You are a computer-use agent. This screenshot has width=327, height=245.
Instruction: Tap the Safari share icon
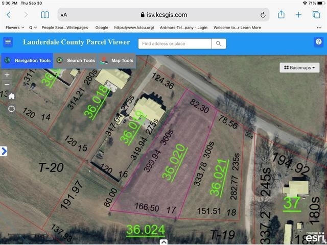[x=281, y=15]
